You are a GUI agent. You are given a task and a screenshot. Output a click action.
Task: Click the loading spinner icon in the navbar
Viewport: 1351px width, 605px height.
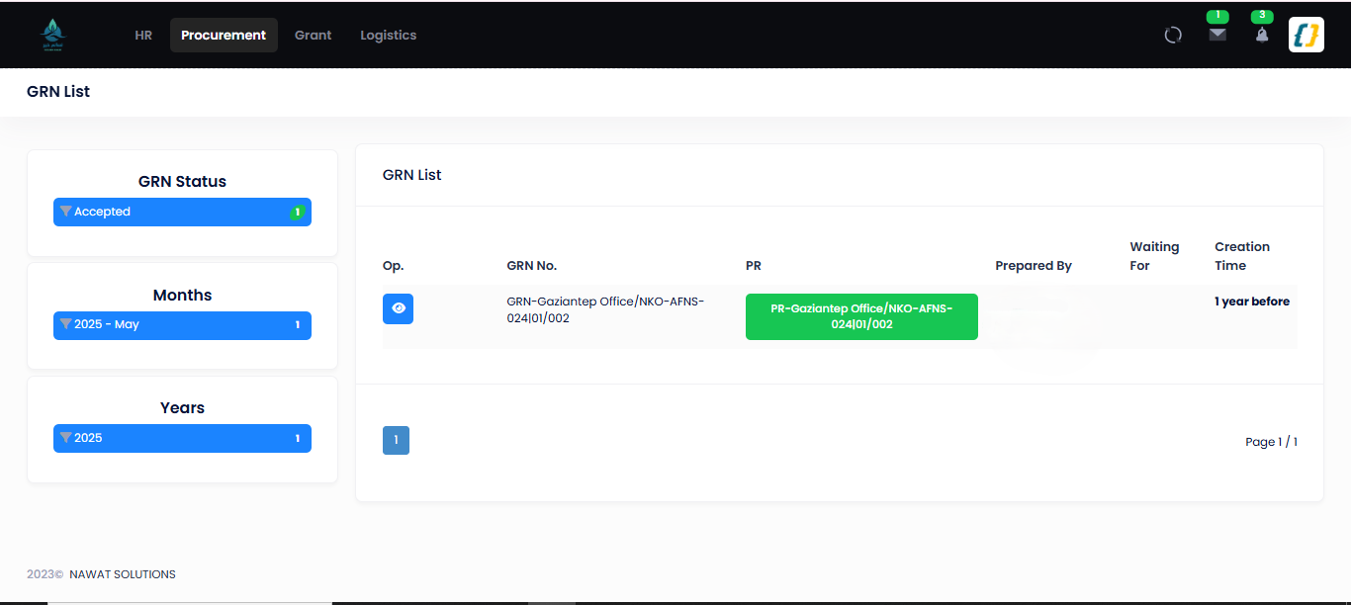pyautogui.click(x=1173, y=36)
